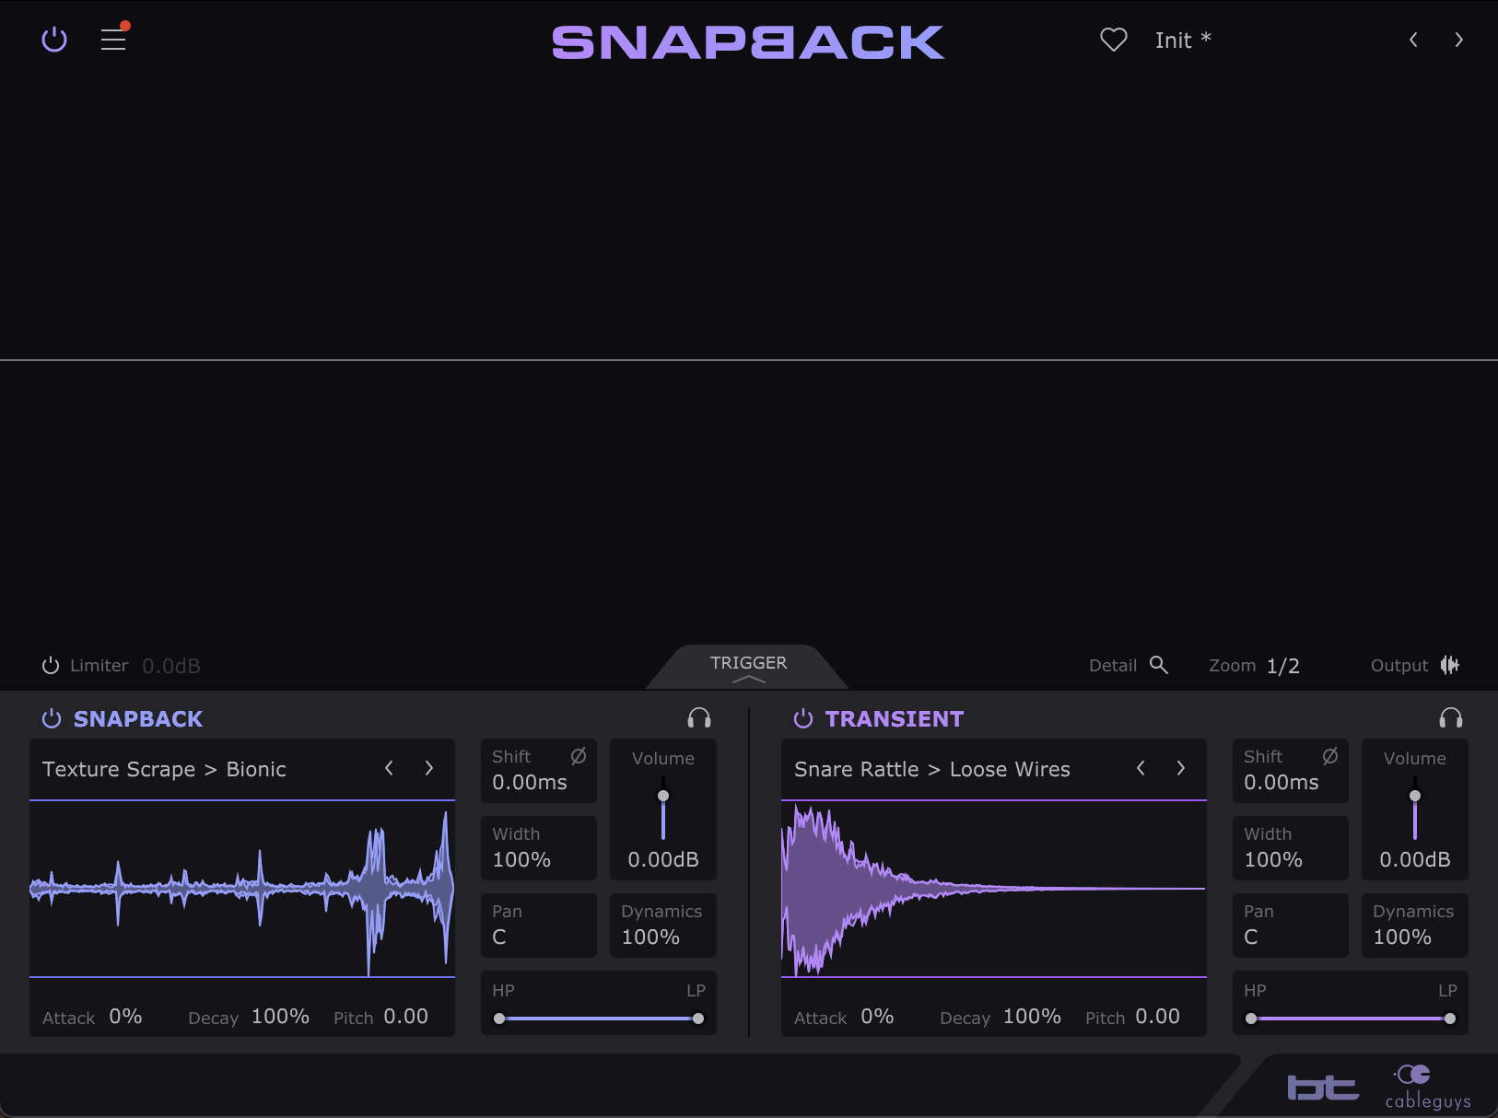Invert phase in Transient Shift box
Viewport: 1498px width, 1118px height.
[1329, 756]
